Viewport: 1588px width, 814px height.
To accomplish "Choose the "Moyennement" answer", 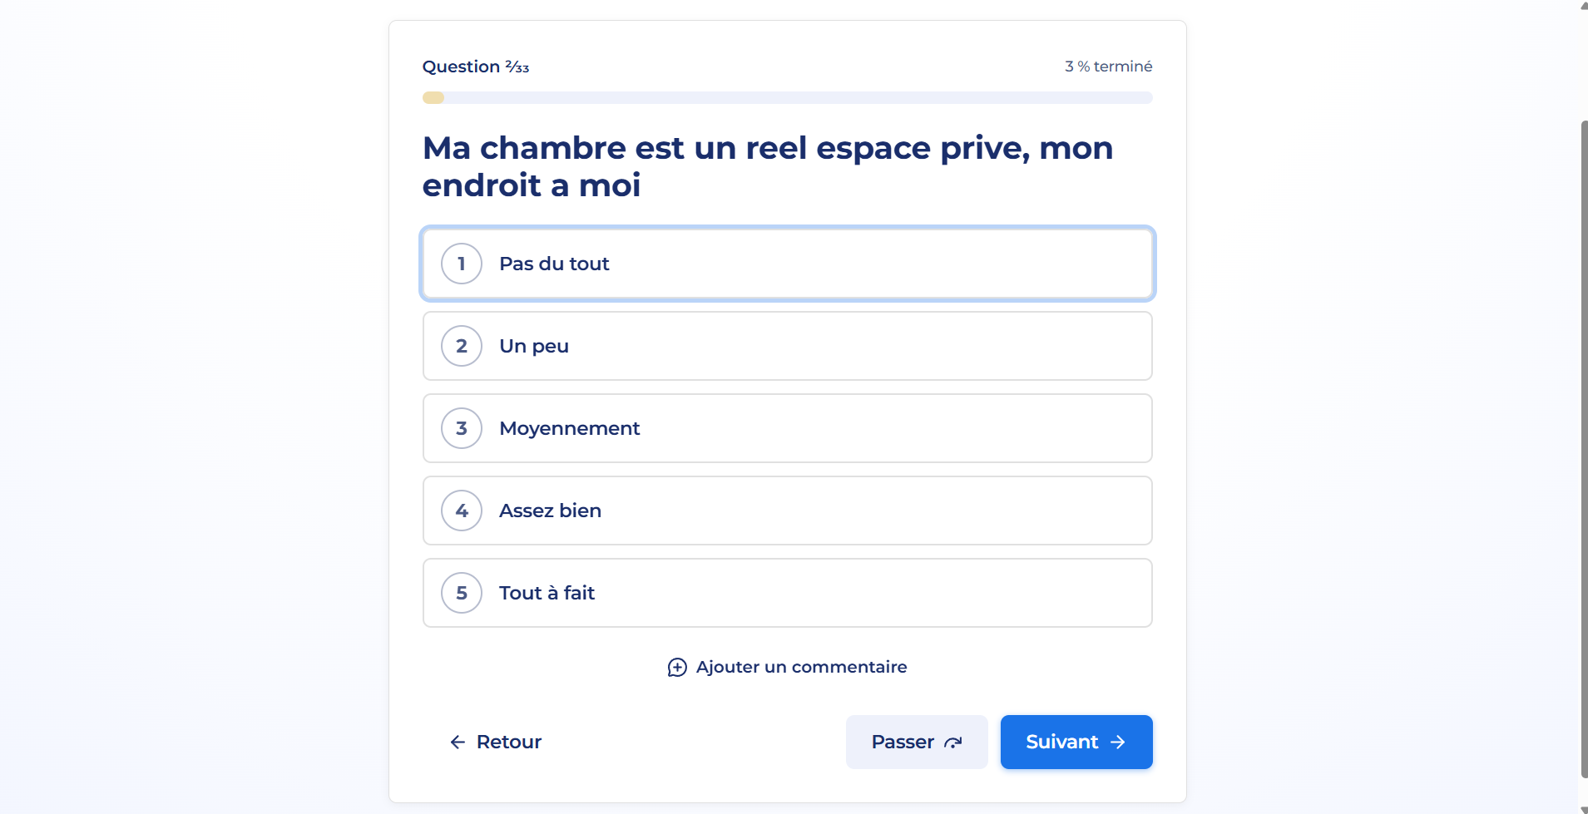I will (x=786, y=428).
